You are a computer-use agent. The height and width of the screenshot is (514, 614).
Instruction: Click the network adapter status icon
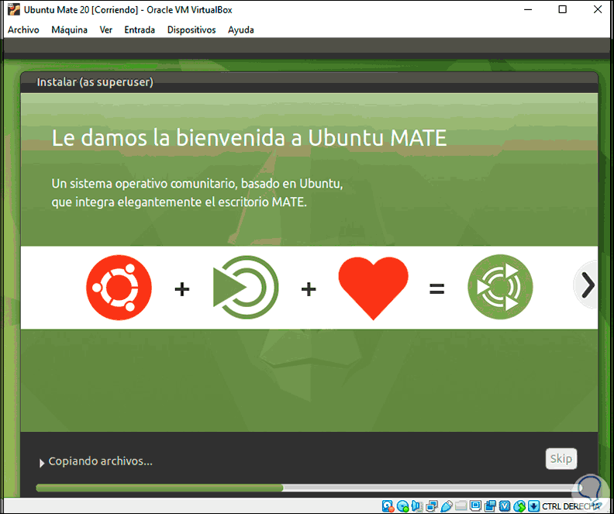(432, 506)
